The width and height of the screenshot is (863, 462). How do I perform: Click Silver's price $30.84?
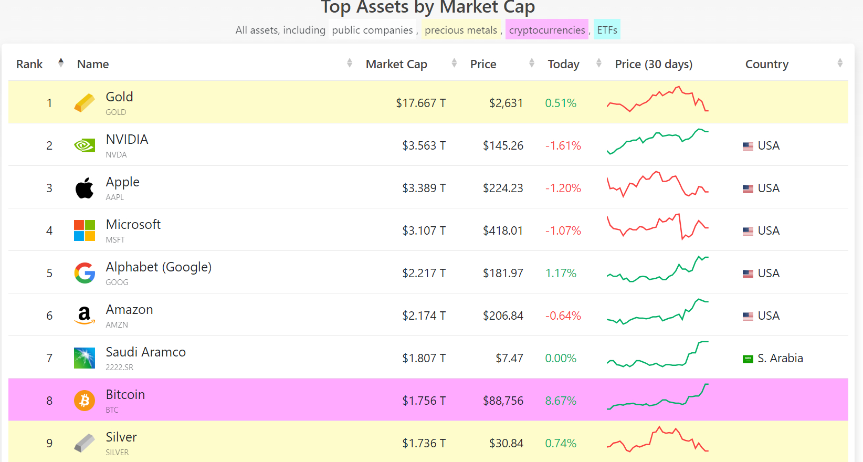click(x=507, y=443)
